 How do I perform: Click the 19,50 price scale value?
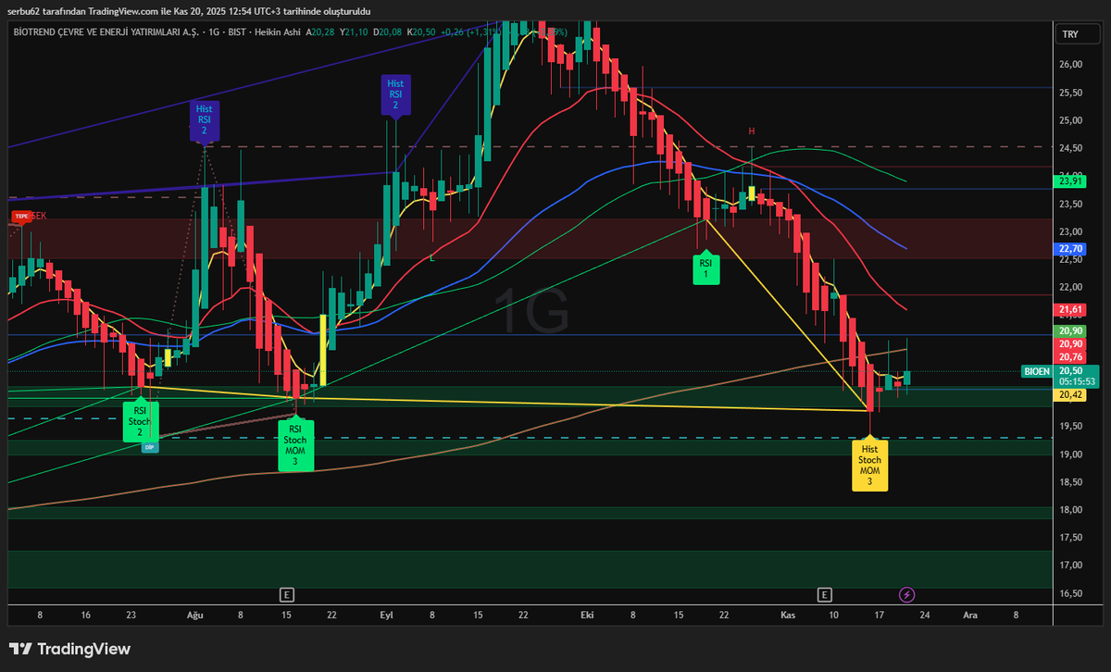tap(1071, 426)
